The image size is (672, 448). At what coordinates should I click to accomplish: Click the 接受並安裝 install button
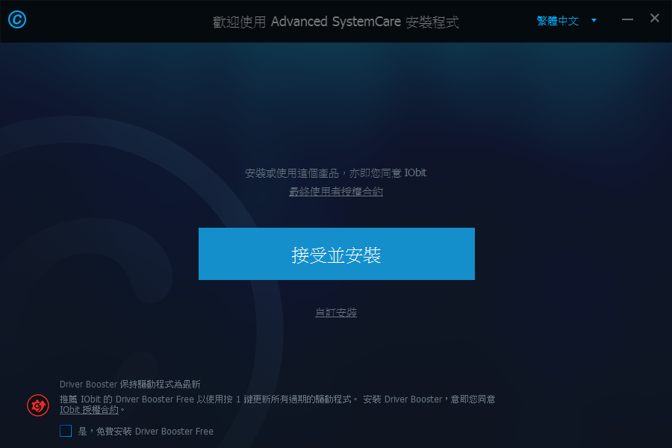click(x=337, y=254)
